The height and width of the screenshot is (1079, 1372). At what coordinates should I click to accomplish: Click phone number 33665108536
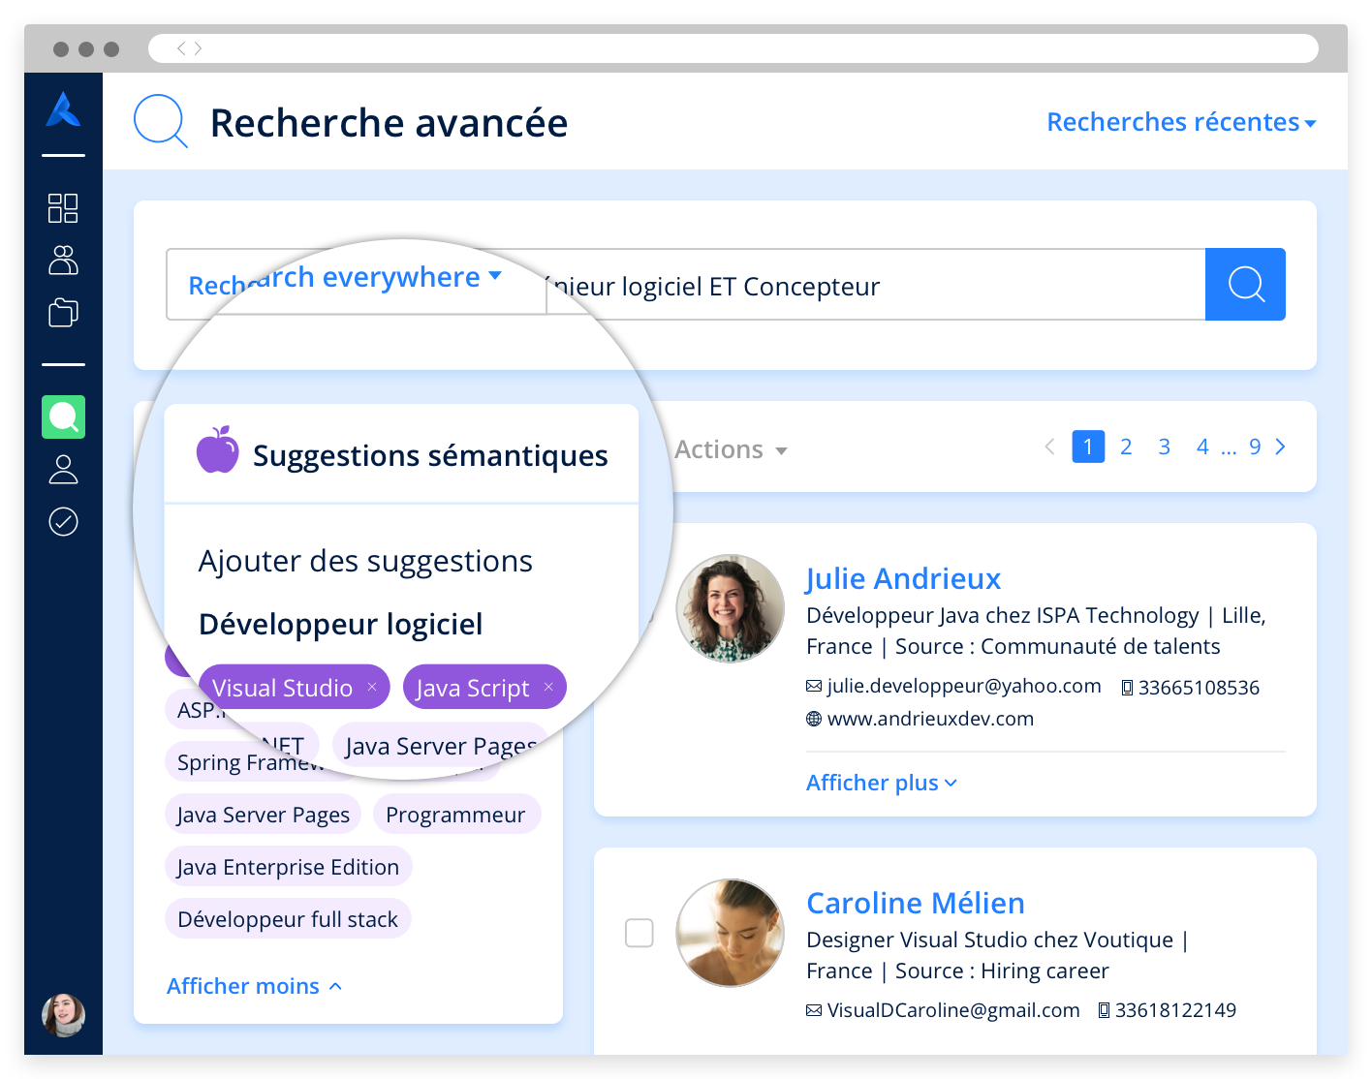(1199, 688)
